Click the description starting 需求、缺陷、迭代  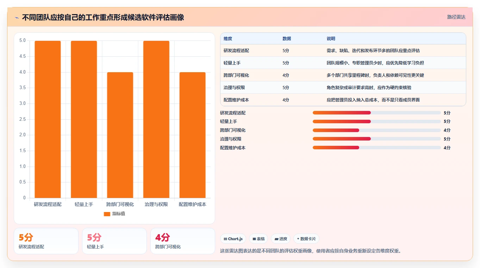pos(373,51)
